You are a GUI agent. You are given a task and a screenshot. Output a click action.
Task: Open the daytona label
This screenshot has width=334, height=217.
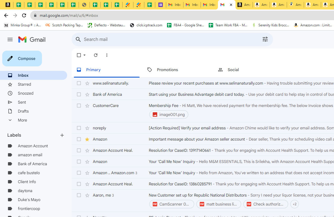[25, 191]
